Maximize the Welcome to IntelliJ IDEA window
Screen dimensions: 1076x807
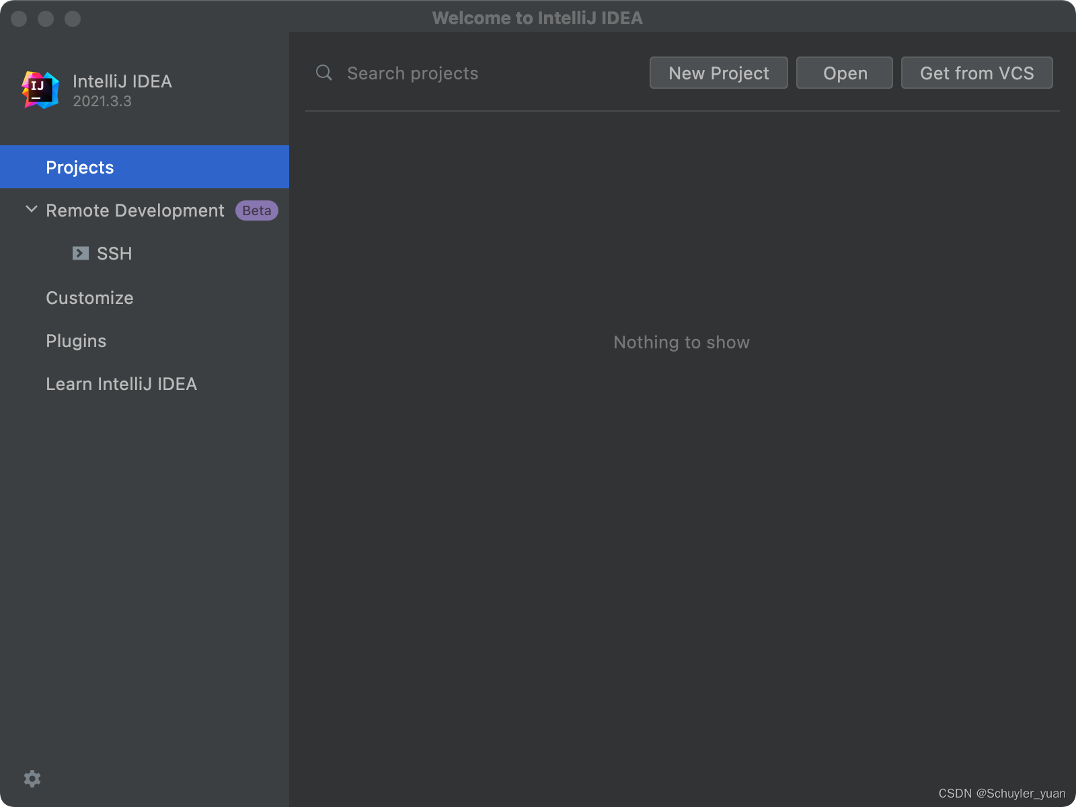coord(73,19)
